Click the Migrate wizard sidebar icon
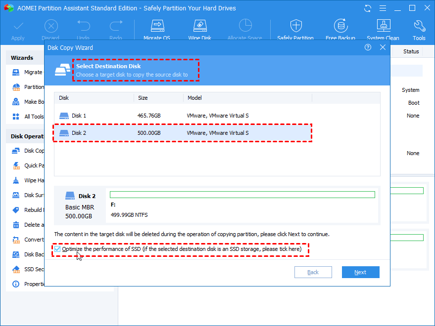This screenshot has height=326, width=435. pyautogui.click(x=16, y=72)
